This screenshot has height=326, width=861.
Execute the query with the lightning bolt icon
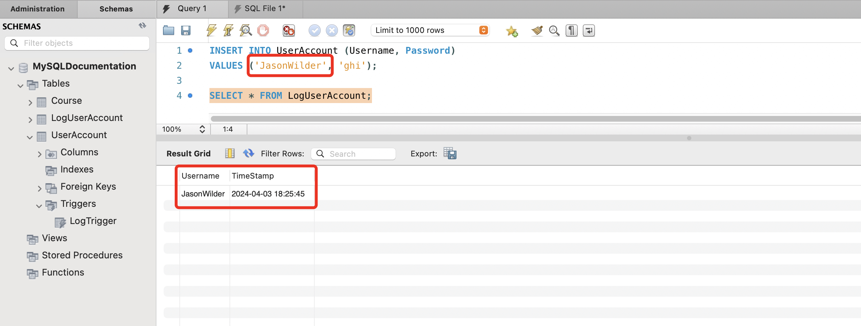pyautogui.click(x=211, y=30)
